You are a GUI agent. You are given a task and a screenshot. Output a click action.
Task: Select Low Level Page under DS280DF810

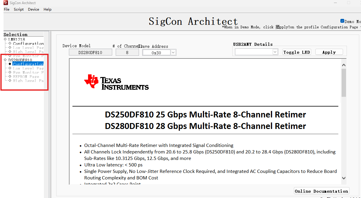tap(28, 68)
